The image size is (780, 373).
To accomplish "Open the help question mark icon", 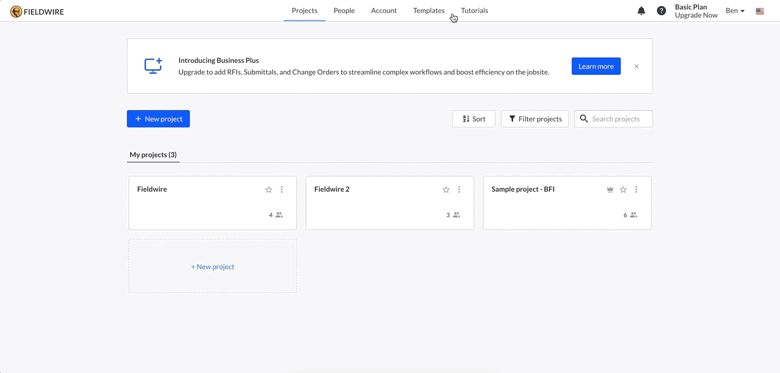I will [x=661, y=11].
